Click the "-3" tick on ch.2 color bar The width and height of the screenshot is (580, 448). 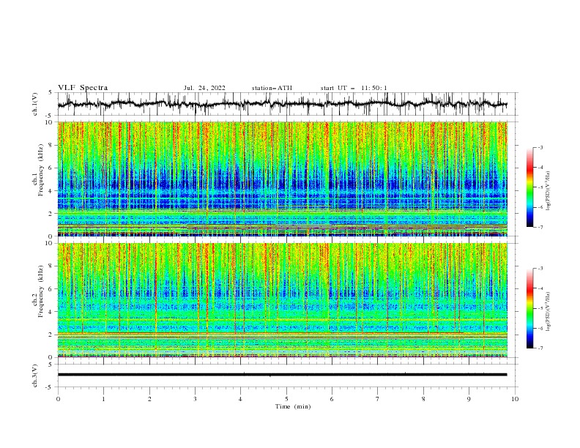pos(540,269)
